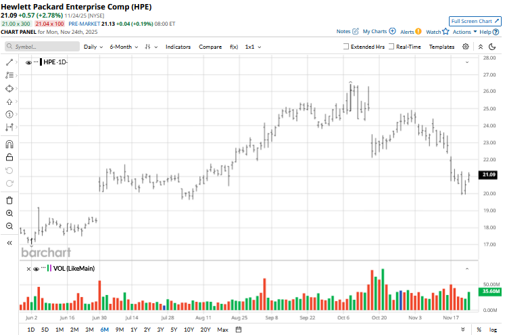Enable the Extended Hrs checkbox
Image resolution: width=505 pixels, height=335 pixels.
click(346, 47)
